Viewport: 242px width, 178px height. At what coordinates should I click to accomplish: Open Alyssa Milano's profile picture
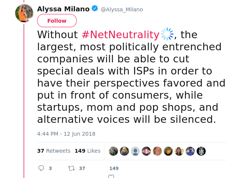tap(24, 13)
